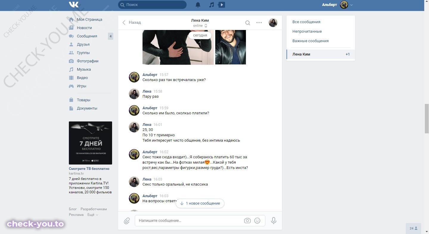Jump down to 1 новое сообщение

200,203
